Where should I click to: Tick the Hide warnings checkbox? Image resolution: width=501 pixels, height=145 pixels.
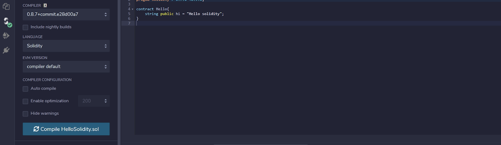(25, 114)
